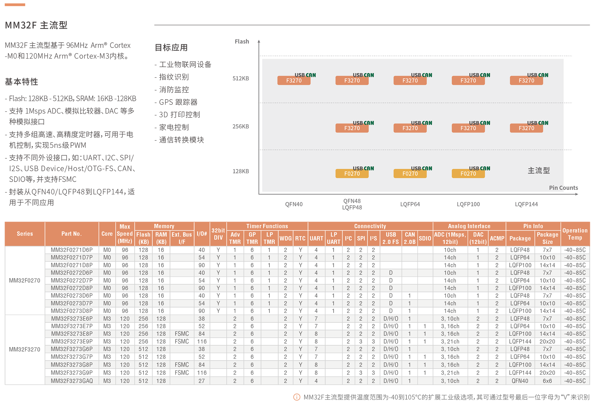The width and height of the screenshot is (594, 404).
Task: Click the 'MM32F0270' series cell
Action: [25, 280]
